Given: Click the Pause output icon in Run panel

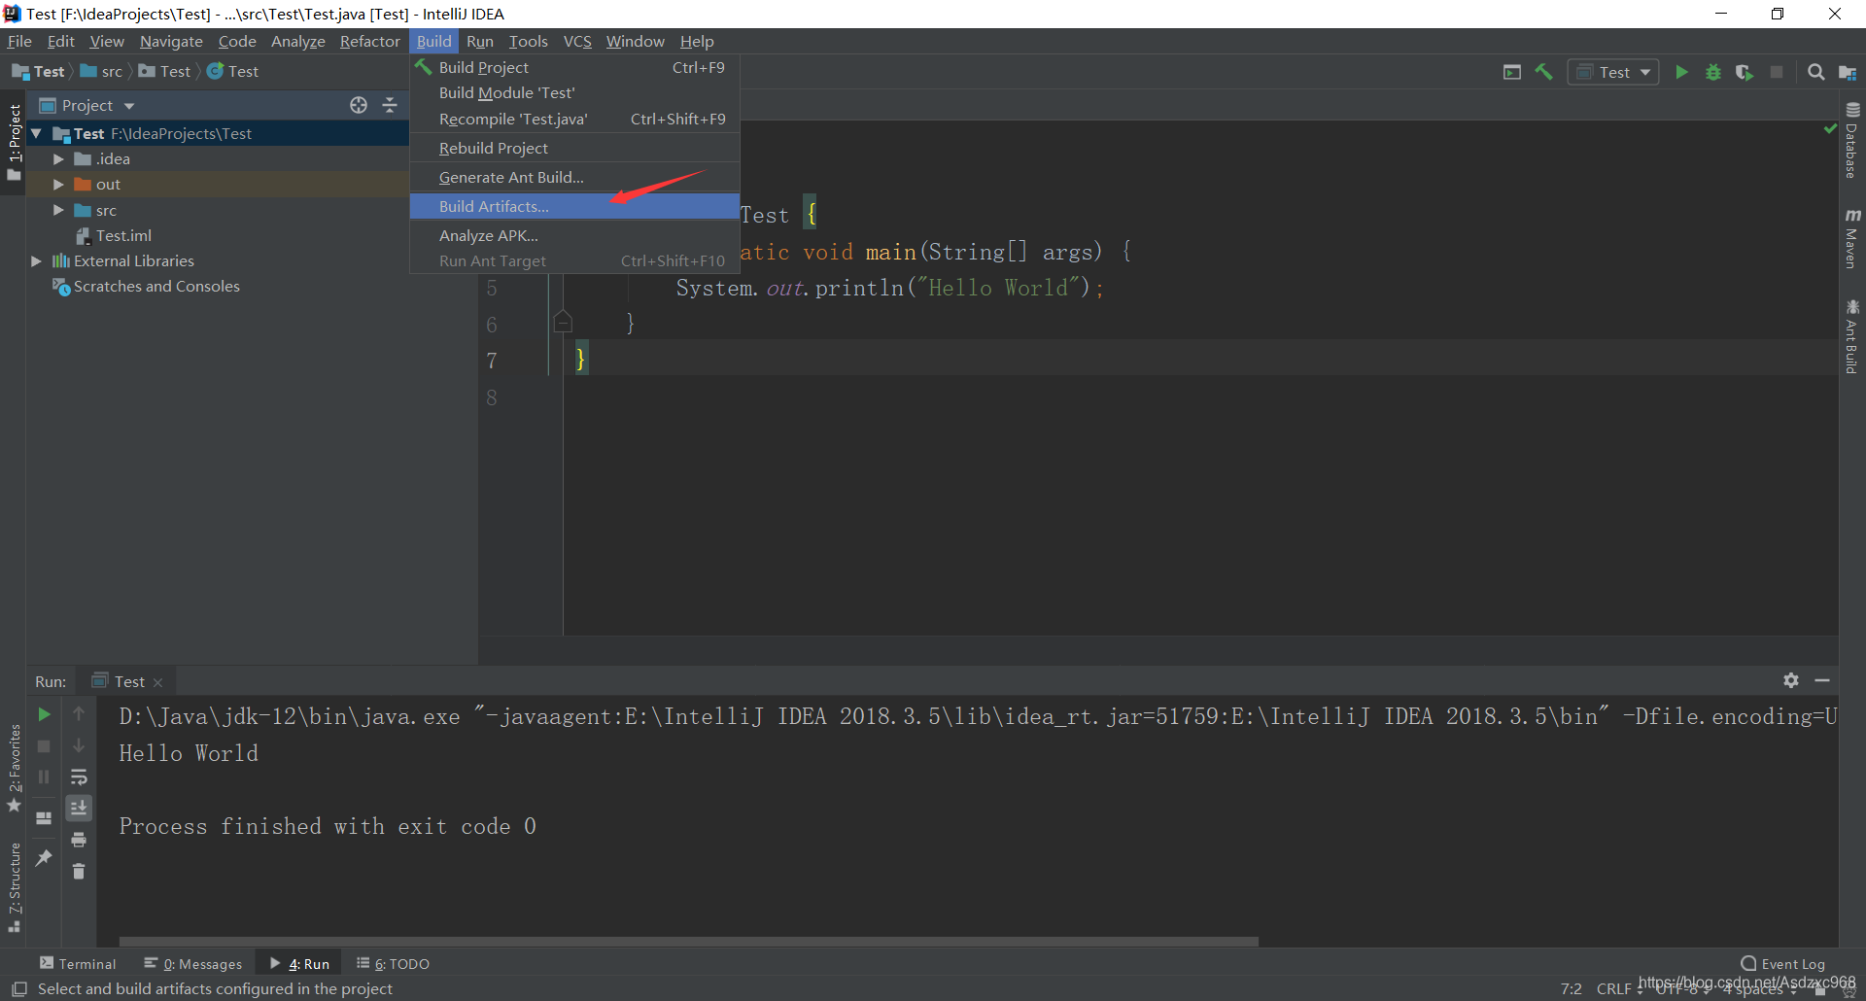Looking at the screenshot, I should [44, 777].
